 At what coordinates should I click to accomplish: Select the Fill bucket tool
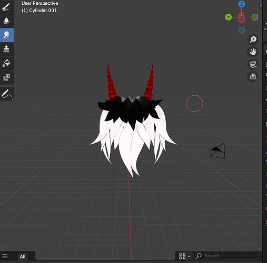click(7, 63)
